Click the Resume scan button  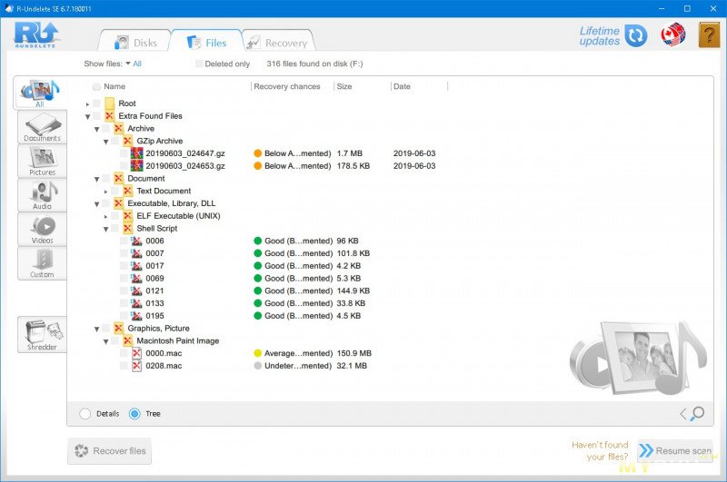[x=673, y=451]
